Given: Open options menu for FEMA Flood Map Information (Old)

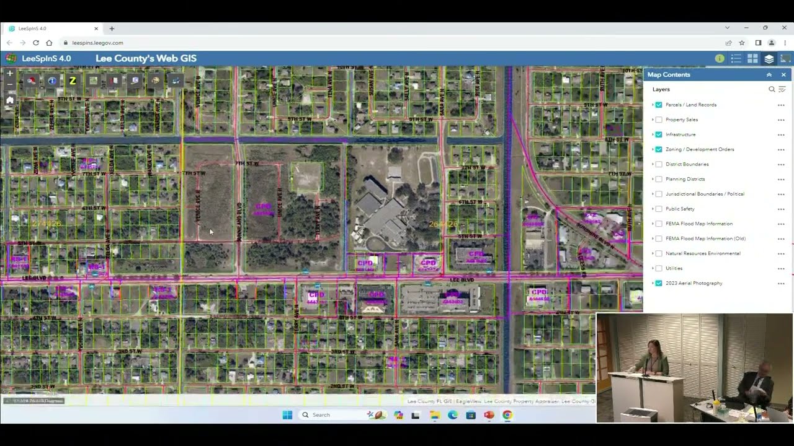Looking at the screenshot, I should (x=781, y=238).
